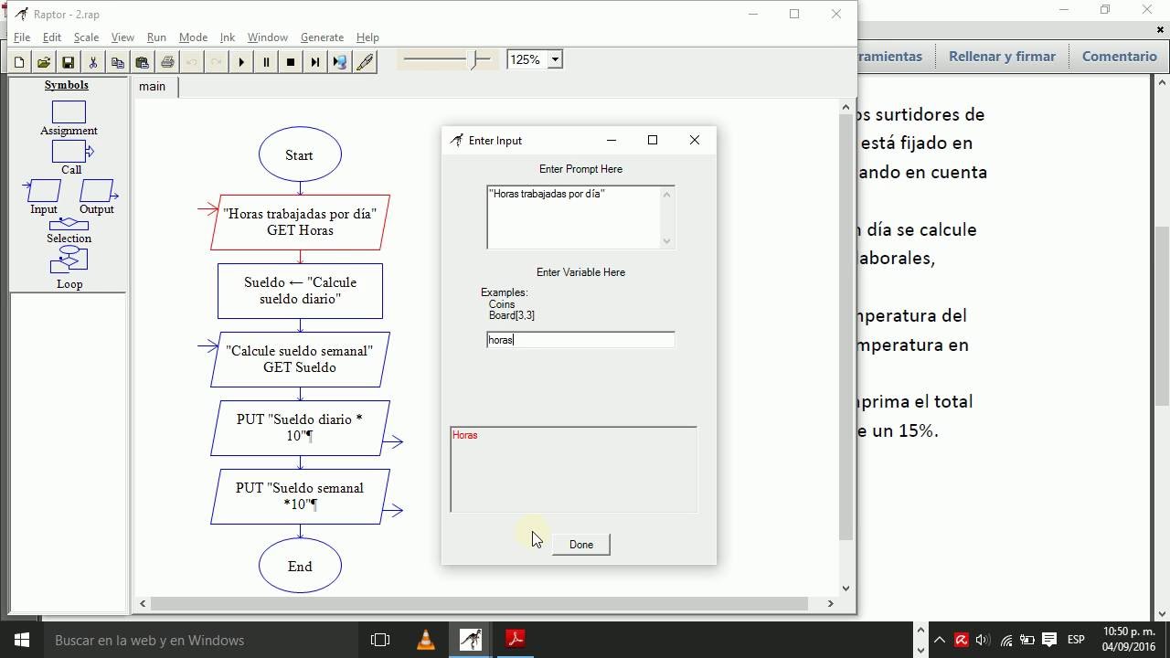
Task: Select the Start oval in flowchart
Action: pos(300,154)
